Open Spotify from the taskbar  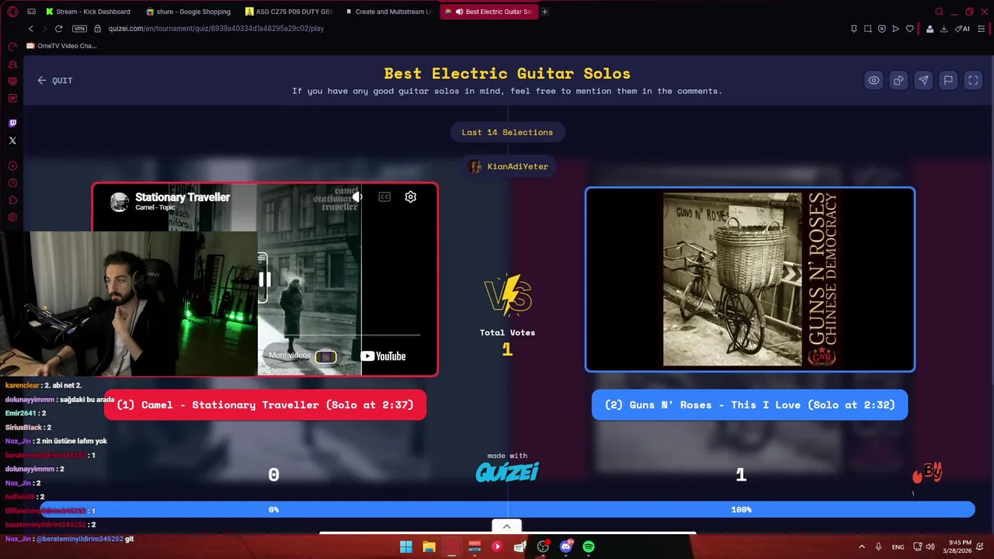589,547
